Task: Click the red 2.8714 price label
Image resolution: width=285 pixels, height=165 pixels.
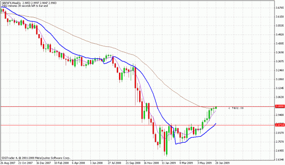Action: tap(280, 125)
